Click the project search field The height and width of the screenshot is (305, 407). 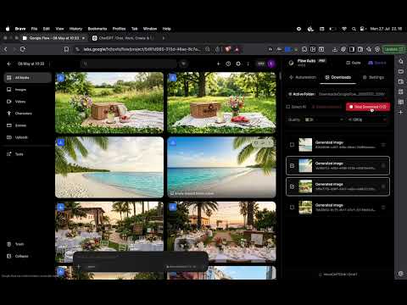point(129,64)
